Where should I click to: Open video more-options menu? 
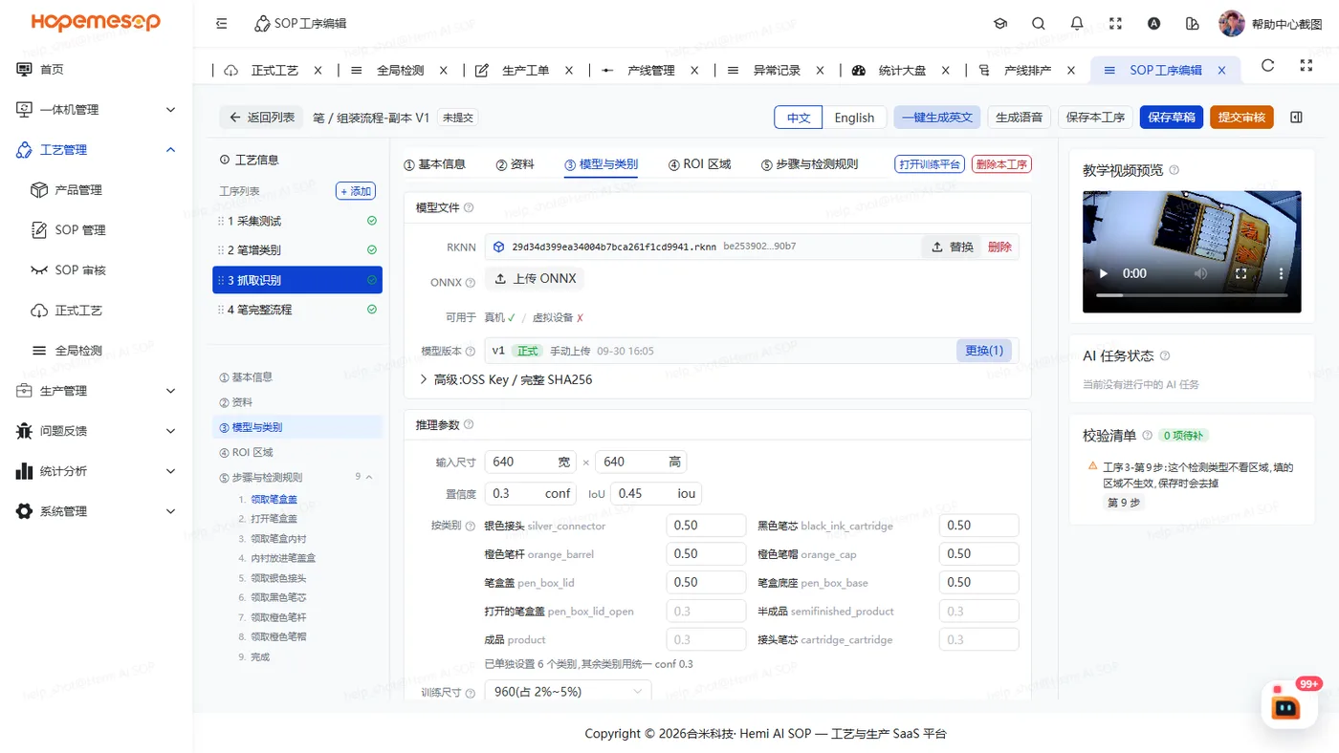point(1281,273)
